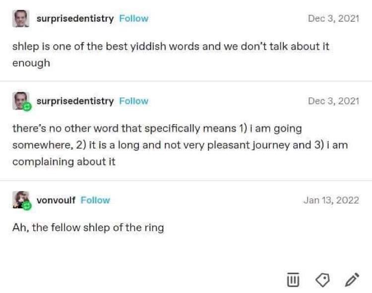Click the Jan 13, 2022 timestamp
Viewport: 372px width, 293px height.
pyautogui.click(x=331, y=200)
